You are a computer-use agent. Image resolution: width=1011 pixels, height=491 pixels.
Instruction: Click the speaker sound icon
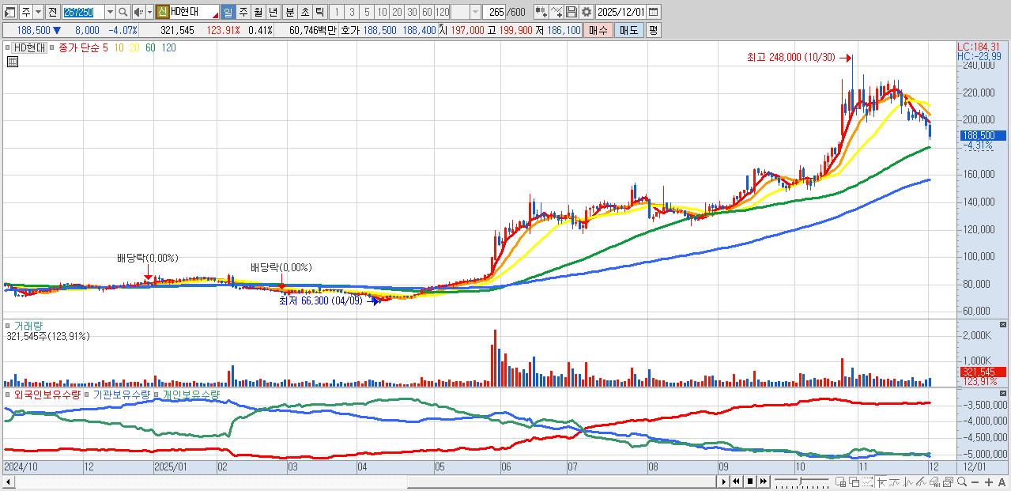coord(138,12)
